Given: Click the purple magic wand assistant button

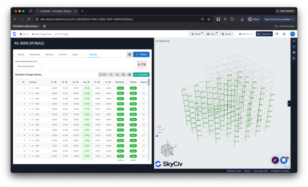Looking at the screenshot, I should tap(275, 160).
